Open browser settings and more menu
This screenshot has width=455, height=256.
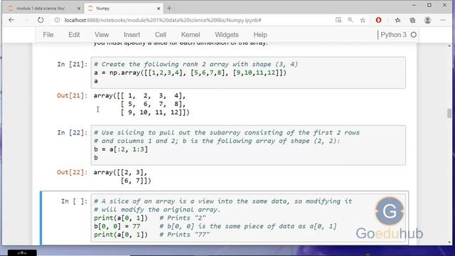(443, 20)
